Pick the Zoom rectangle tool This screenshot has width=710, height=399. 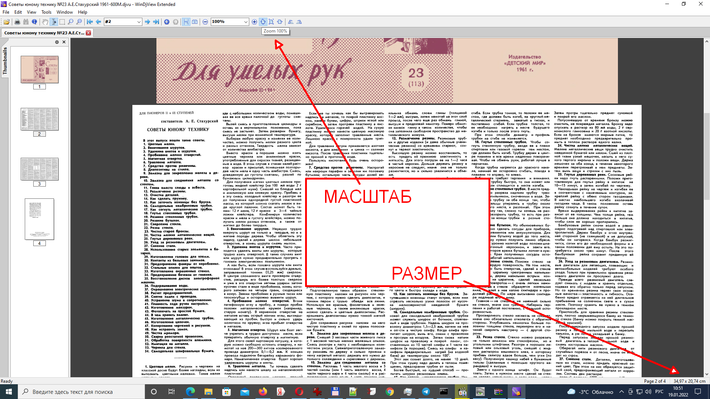click(79, 22)
